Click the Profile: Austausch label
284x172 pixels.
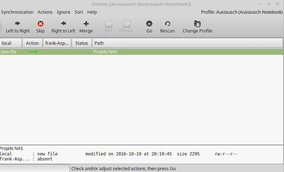(x=242, y=12)
